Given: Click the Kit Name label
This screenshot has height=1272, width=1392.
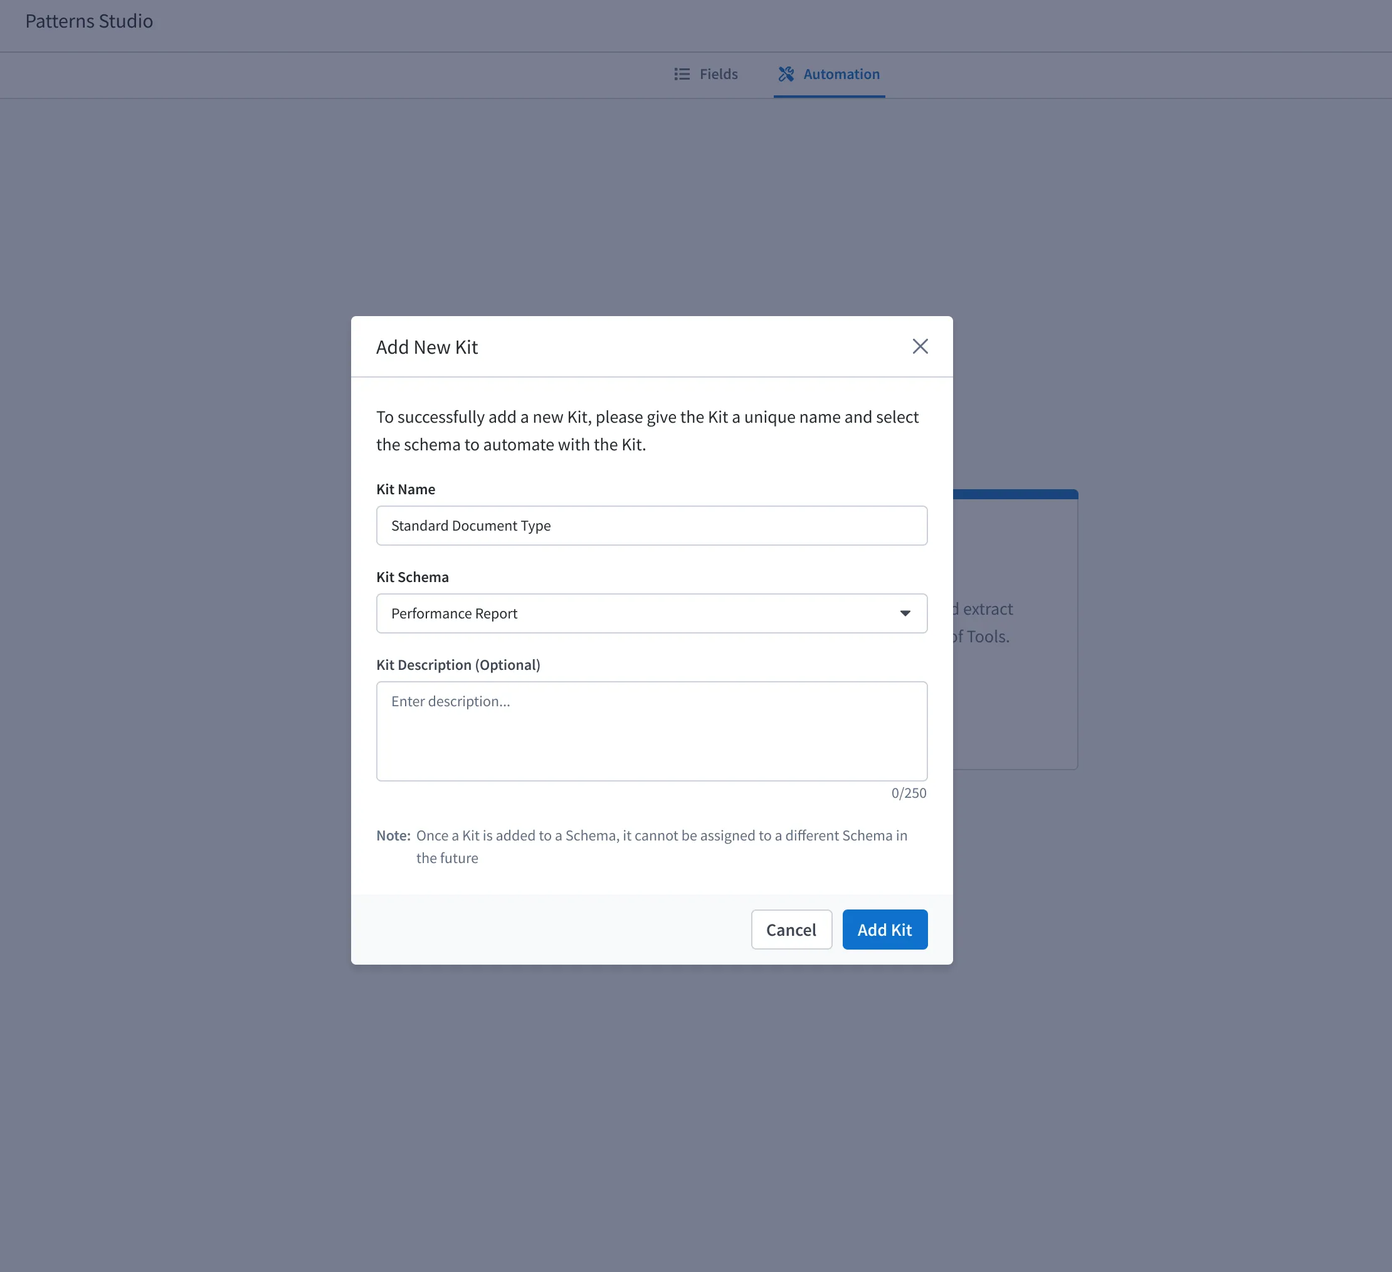Looking at the screenshot, I should (x=405, y=490).
